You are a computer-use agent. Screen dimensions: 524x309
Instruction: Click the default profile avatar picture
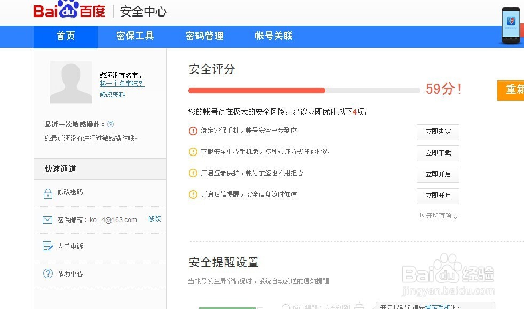click(x=71, y=82)
